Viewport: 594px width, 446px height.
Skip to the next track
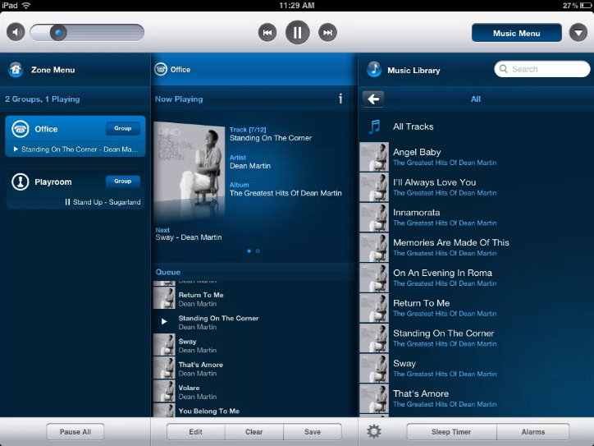327,33
